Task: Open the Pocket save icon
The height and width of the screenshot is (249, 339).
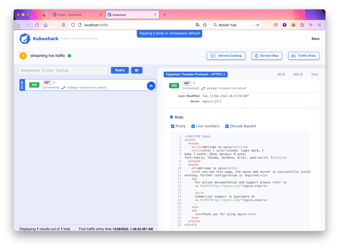Action: coord(276,25)
